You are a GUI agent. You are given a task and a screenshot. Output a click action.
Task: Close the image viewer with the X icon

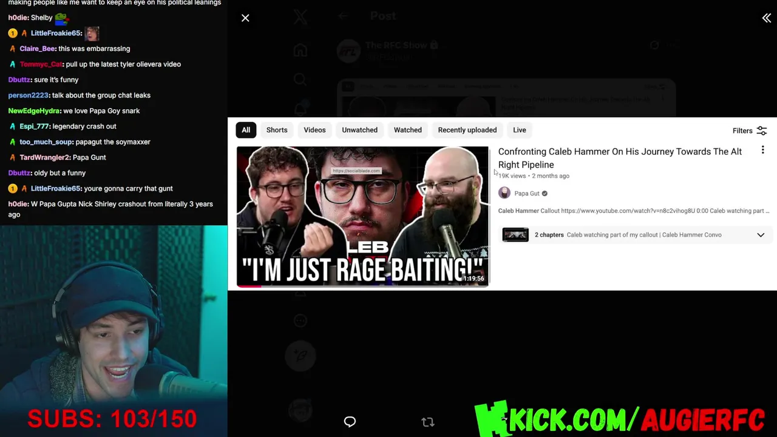click(245, 18)
